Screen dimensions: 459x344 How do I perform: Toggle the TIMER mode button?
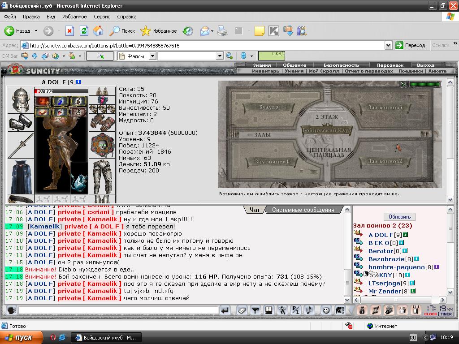446,314
